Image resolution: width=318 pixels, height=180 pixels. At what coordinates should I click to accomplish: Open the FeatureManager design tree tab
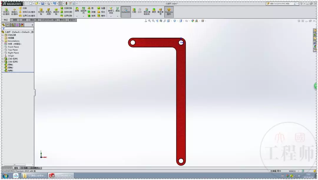tap(4, 25)
